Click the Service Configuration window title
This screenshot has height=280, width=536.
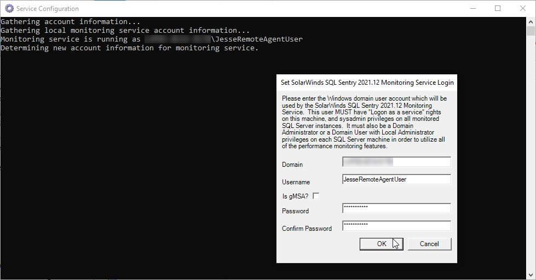point(48,9)
